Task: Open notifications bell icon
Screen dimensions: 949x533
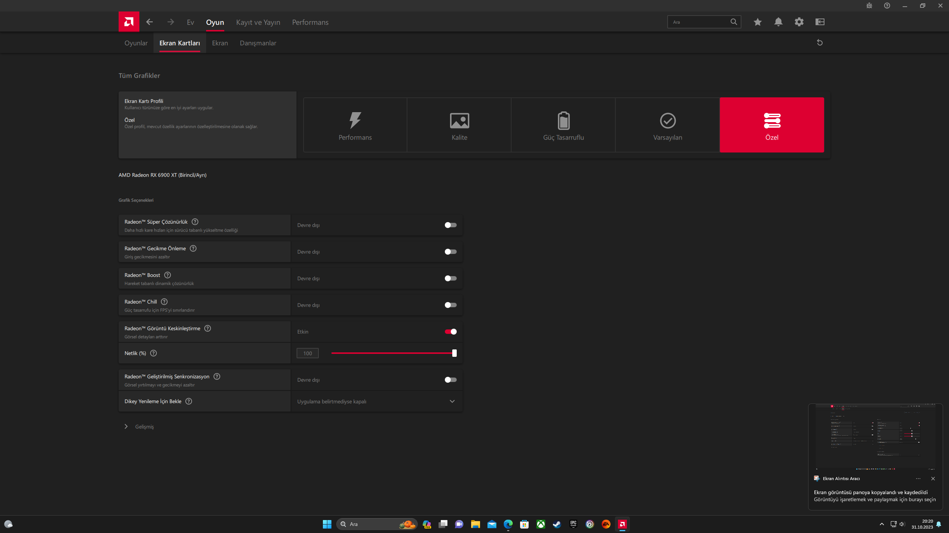Action: pos(778,22)
